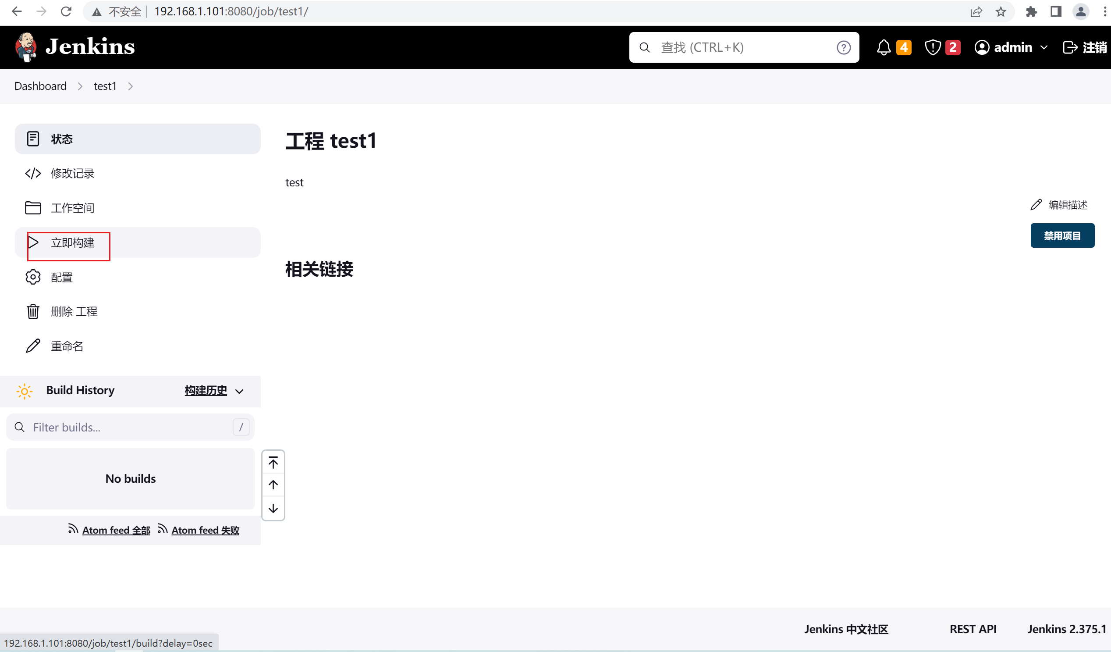The height and width of the screenshot is (652, 1111).
Task: Click the RSS icon beside Atom feed 失败
Action: [x=163, y=529]
